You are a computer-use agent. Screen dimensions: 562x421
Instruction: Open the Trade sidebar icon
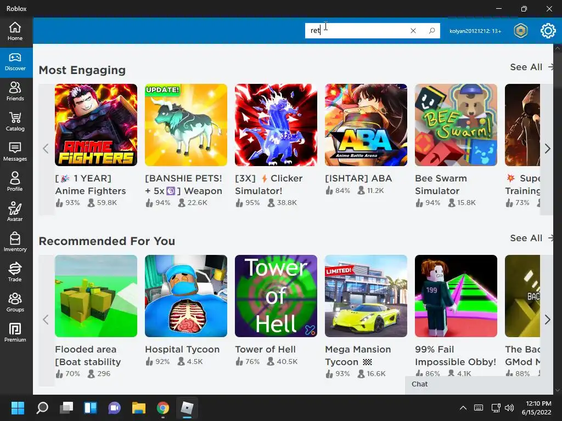click(15, 272)
